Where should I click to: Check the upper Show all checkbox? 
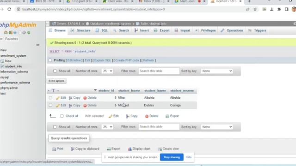[x=55, y=71]
